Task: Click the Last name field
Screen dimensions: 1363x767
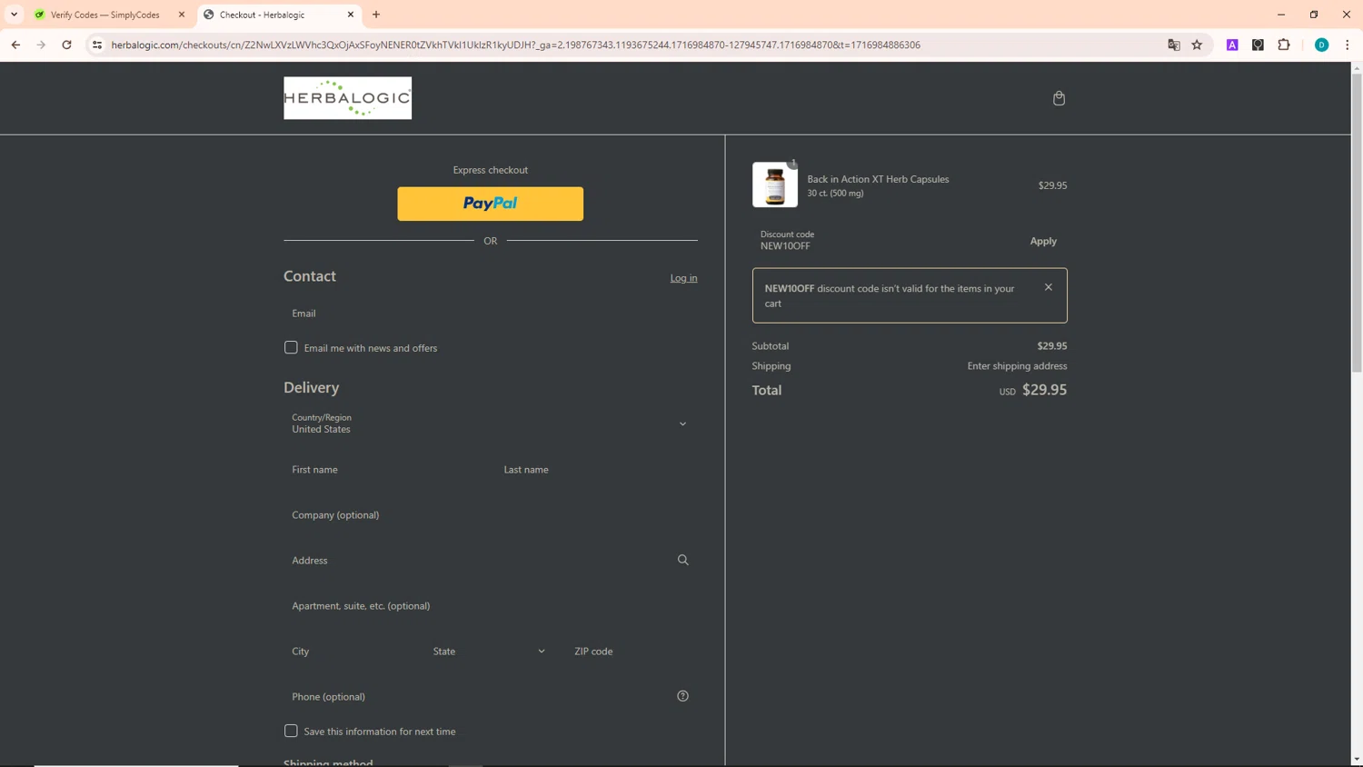Action: 597,469
